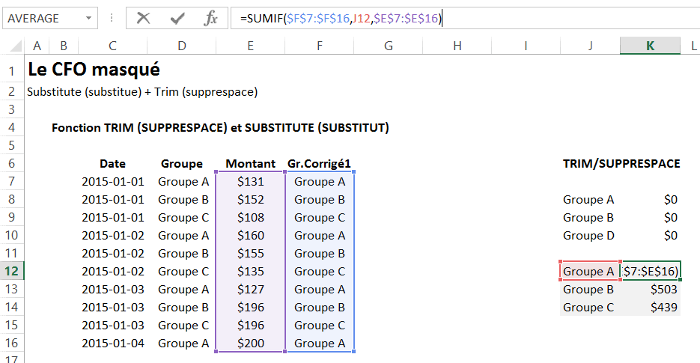Expand the Name Box dropdown arrow
Viewport: 700px width, 363px height.
pos(89,19)
